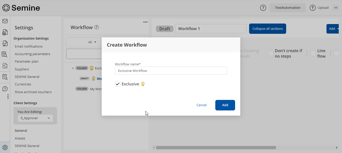The image size is (342, 153).
Task: Click the Workflow name input field
Action: point(171,71)
